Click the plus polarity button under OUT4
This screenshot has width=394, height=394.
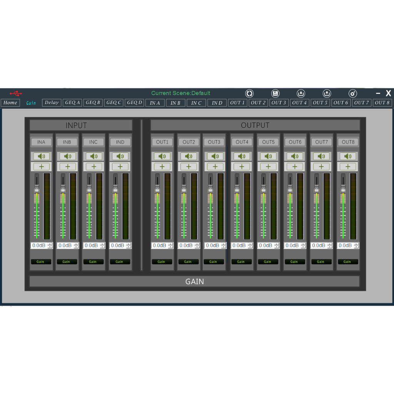(x=242, y=166)
